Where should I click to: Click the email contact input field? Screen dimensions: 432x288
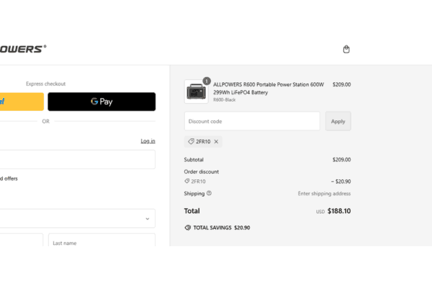pos(76,159)
